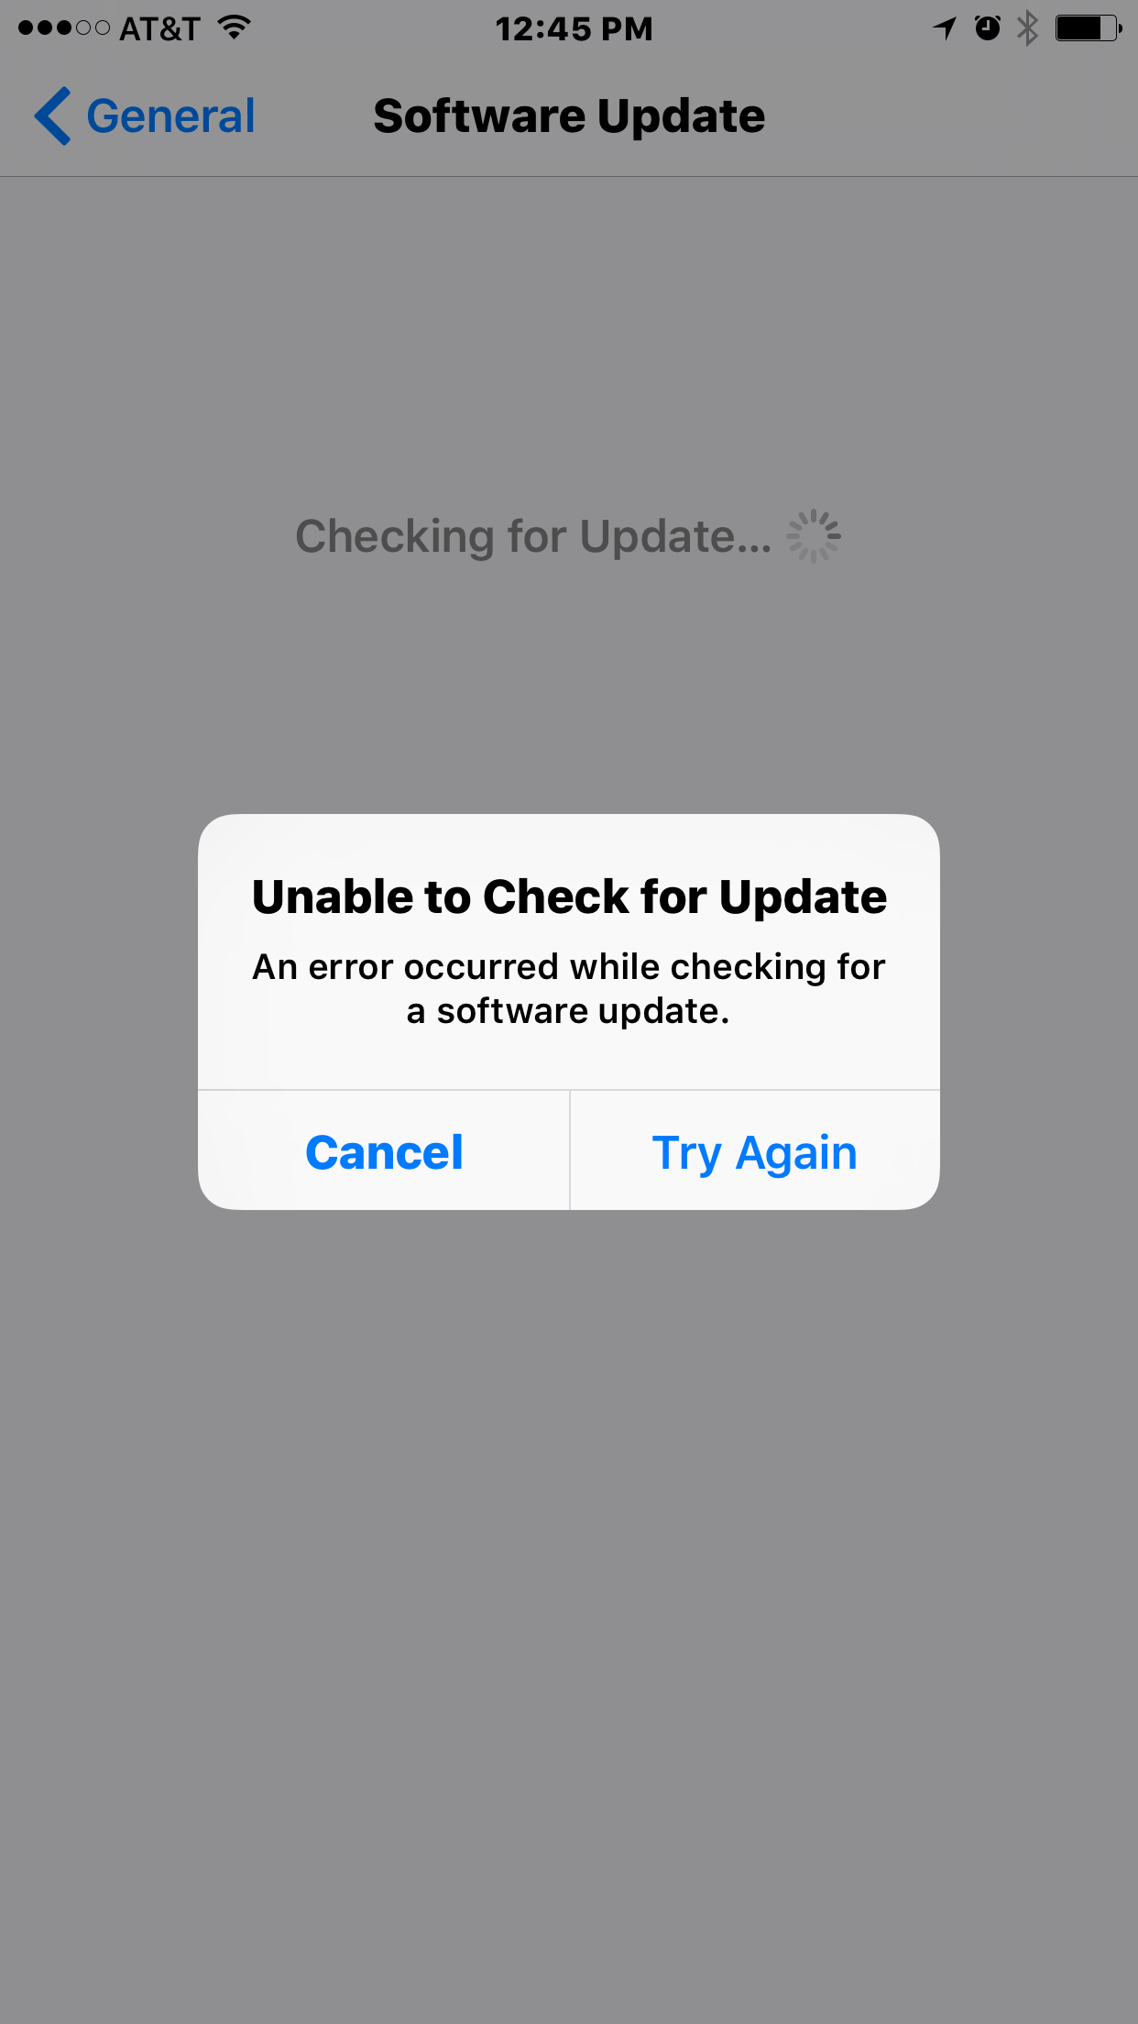Screen dimensions: 1138x2024
Task: Tap the Checking for Update text
Action: tap(533, 536)
